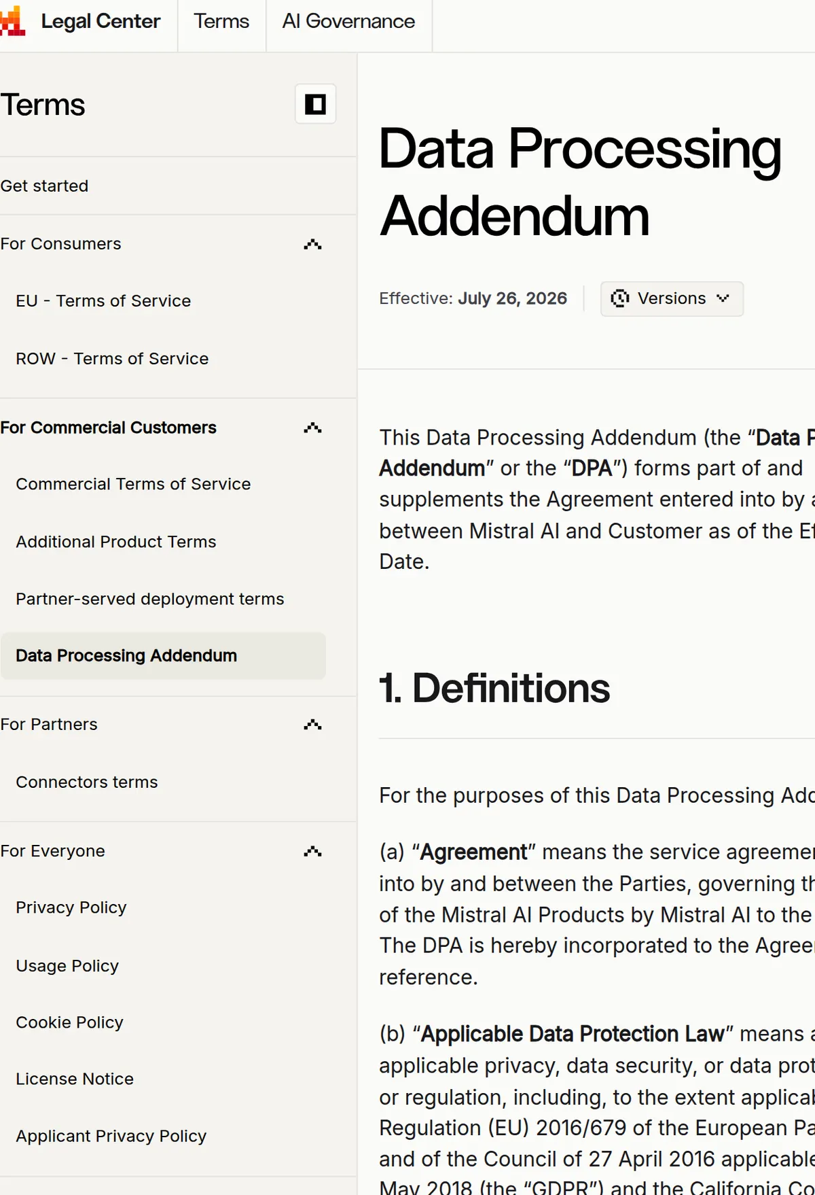Click the clock icon in Versions
The height and width of the screenshot is (1195, 815).
pos(619,298)
